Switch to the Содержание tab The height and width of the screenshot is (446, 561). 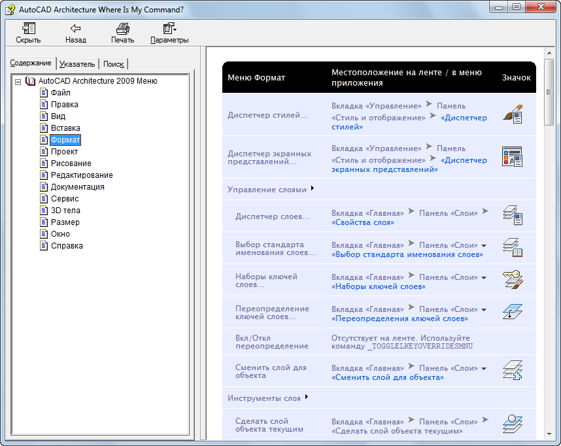click(31, 63)
